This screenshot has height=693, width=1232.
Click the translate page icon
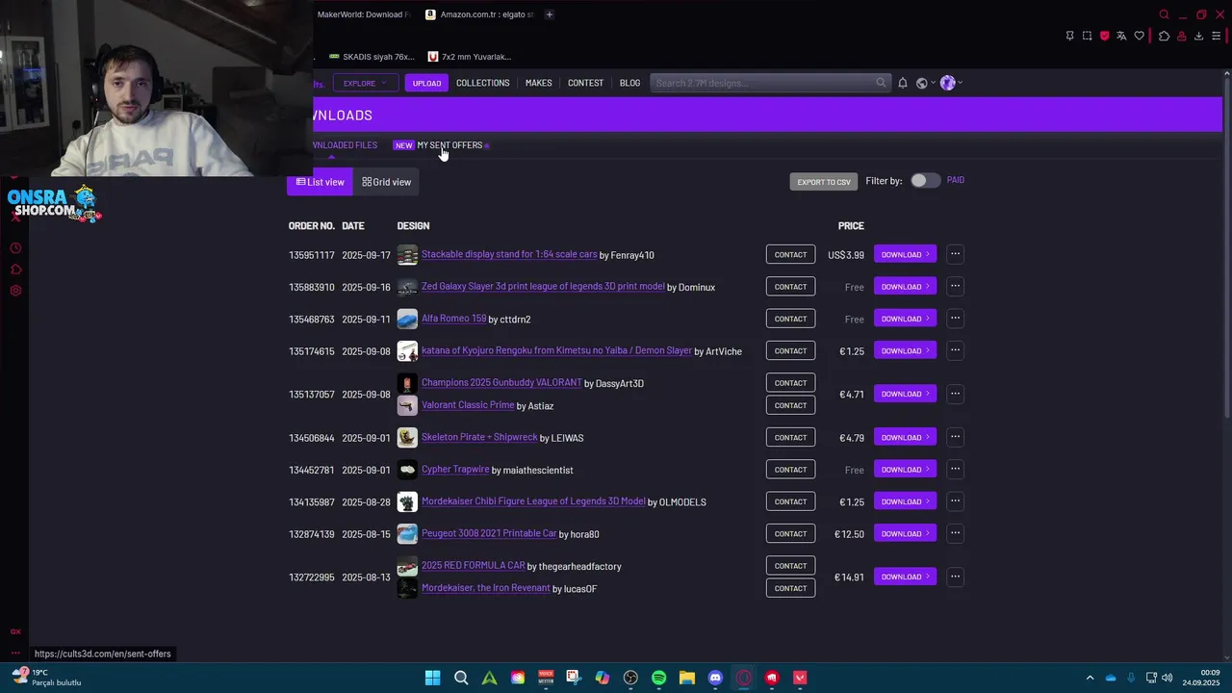(1121, 36)
